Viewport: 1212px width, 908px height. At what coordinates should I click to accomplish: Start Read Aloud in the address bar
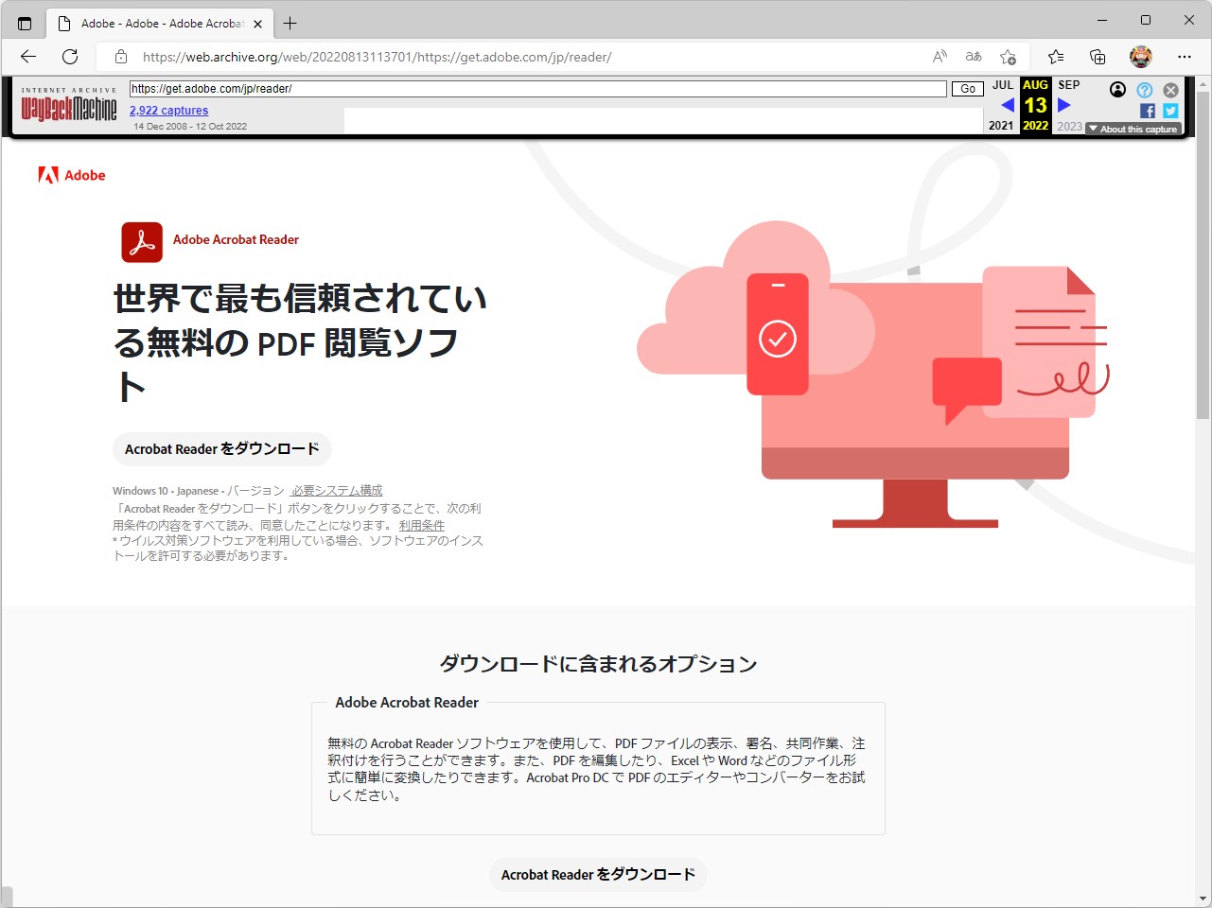point(938,57)
